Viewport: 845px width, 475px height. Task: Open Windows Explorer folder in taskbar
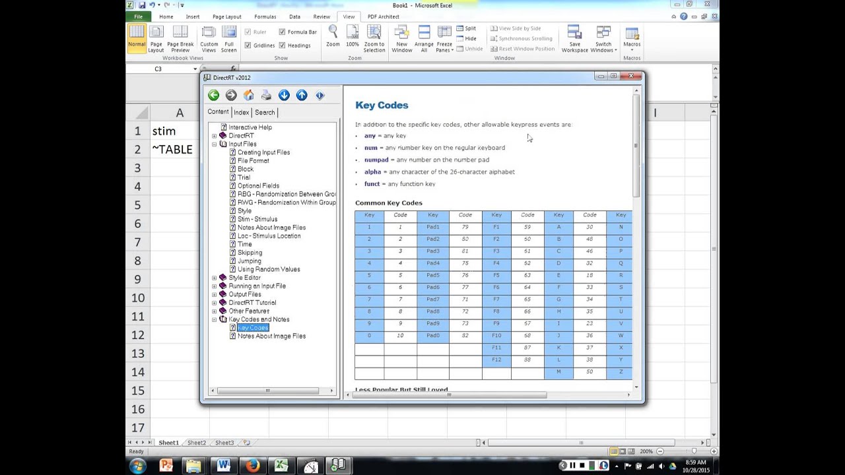194,466
